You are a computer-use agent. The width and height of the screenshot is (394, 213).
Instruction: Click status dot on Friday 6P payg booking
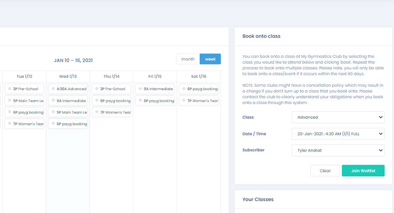141,100
